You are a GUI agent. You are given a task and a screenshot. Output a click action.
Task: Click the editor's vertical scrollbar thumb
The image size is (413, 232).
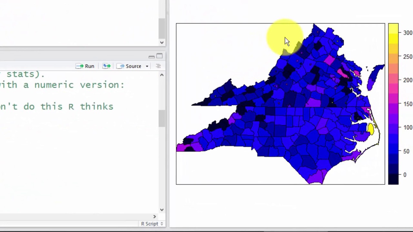[162, 118]
